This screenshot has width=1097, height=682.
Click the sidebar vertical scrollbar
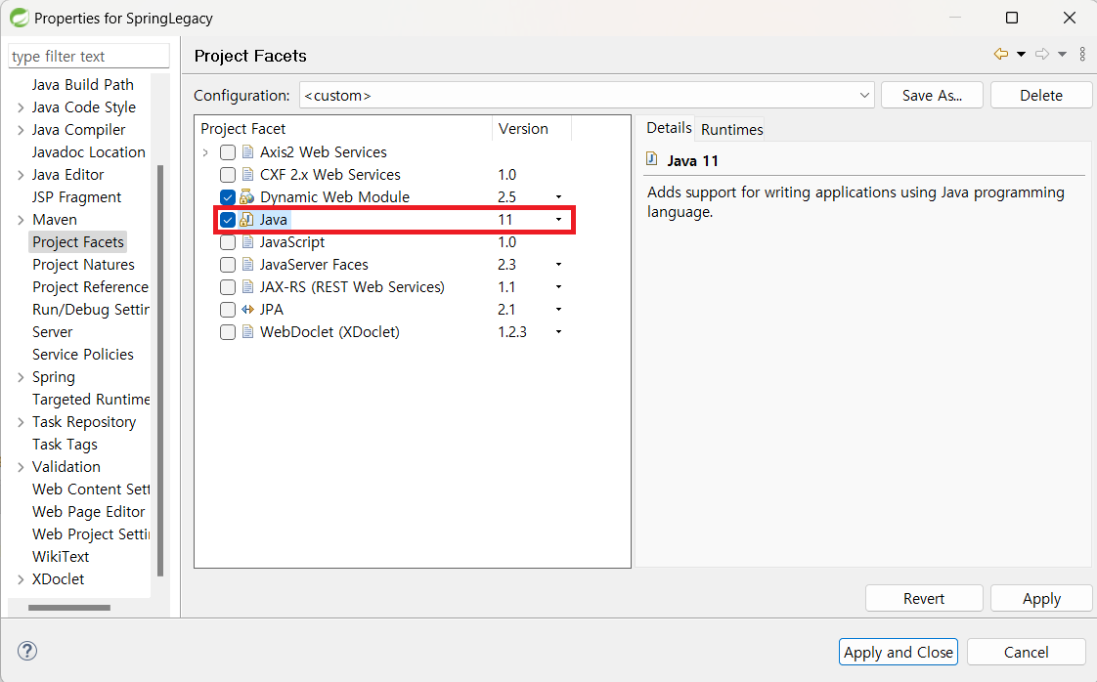tap(160, 371)
